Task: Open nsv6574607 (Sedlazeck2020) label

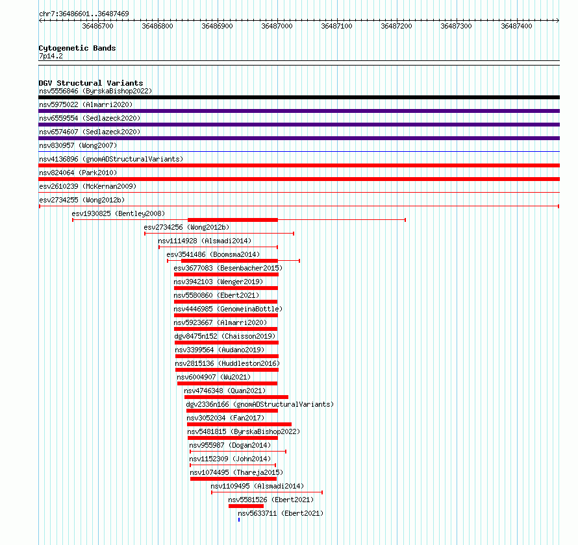Action: point(90,132)
